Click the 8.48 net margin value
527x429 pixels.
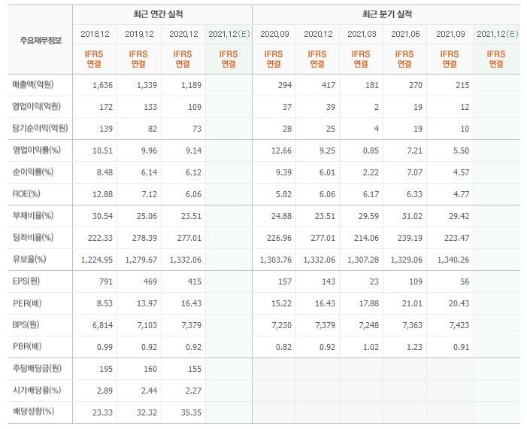click(x=104, y=172)
